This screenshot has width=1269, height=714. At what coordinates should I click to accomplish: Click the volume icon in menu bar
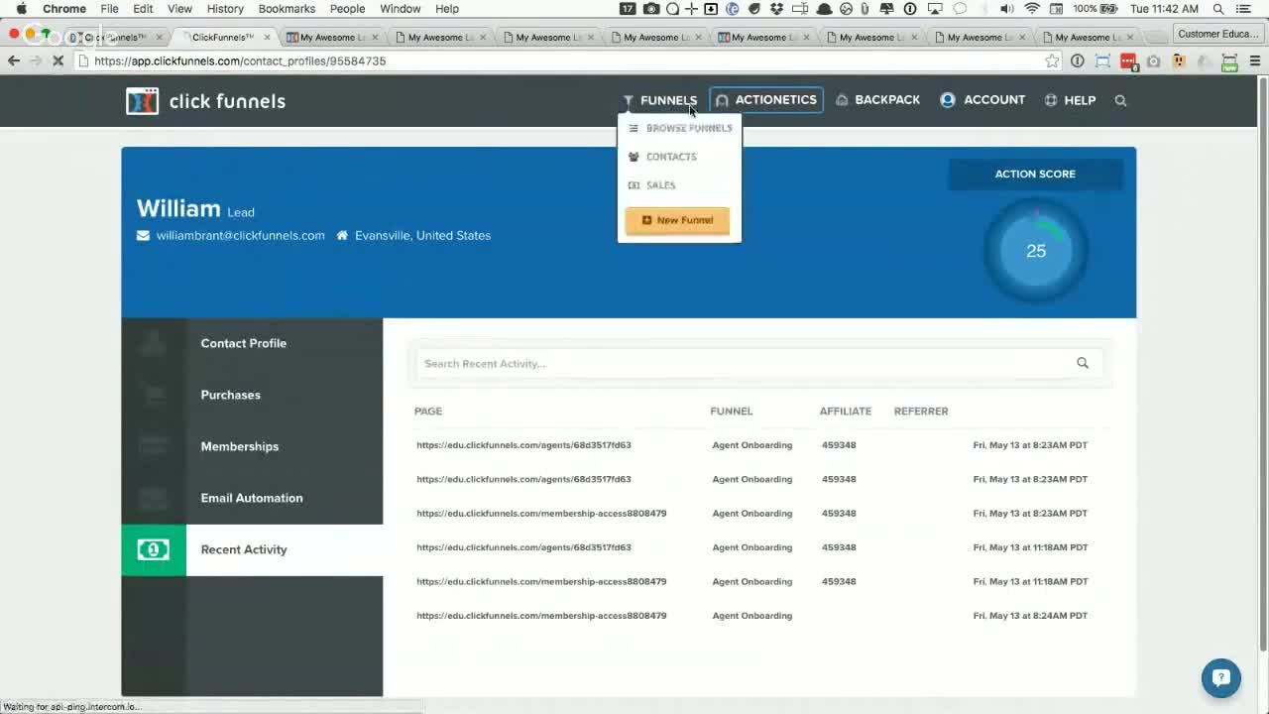point(1007,9)
